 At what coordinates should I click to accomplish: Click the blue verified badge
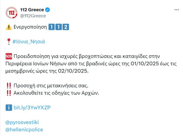(x=48, y=10)
